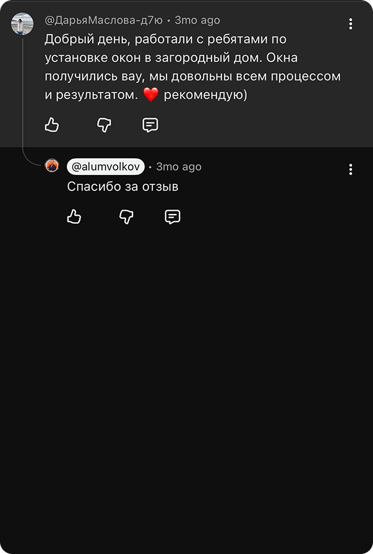
Task: Select the 'Спасибо за отзыв' reply text
Action: coord(122,187)
